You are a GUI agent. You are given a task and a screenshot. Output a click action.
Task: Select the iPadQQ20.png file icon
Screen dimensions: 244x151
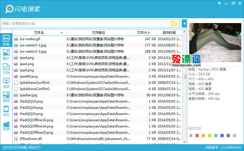(x=16, y=114)
